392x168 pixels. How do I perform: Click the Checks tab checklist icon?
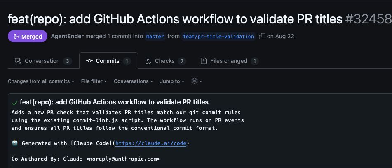pyautogui.click(x=148, y=61)
